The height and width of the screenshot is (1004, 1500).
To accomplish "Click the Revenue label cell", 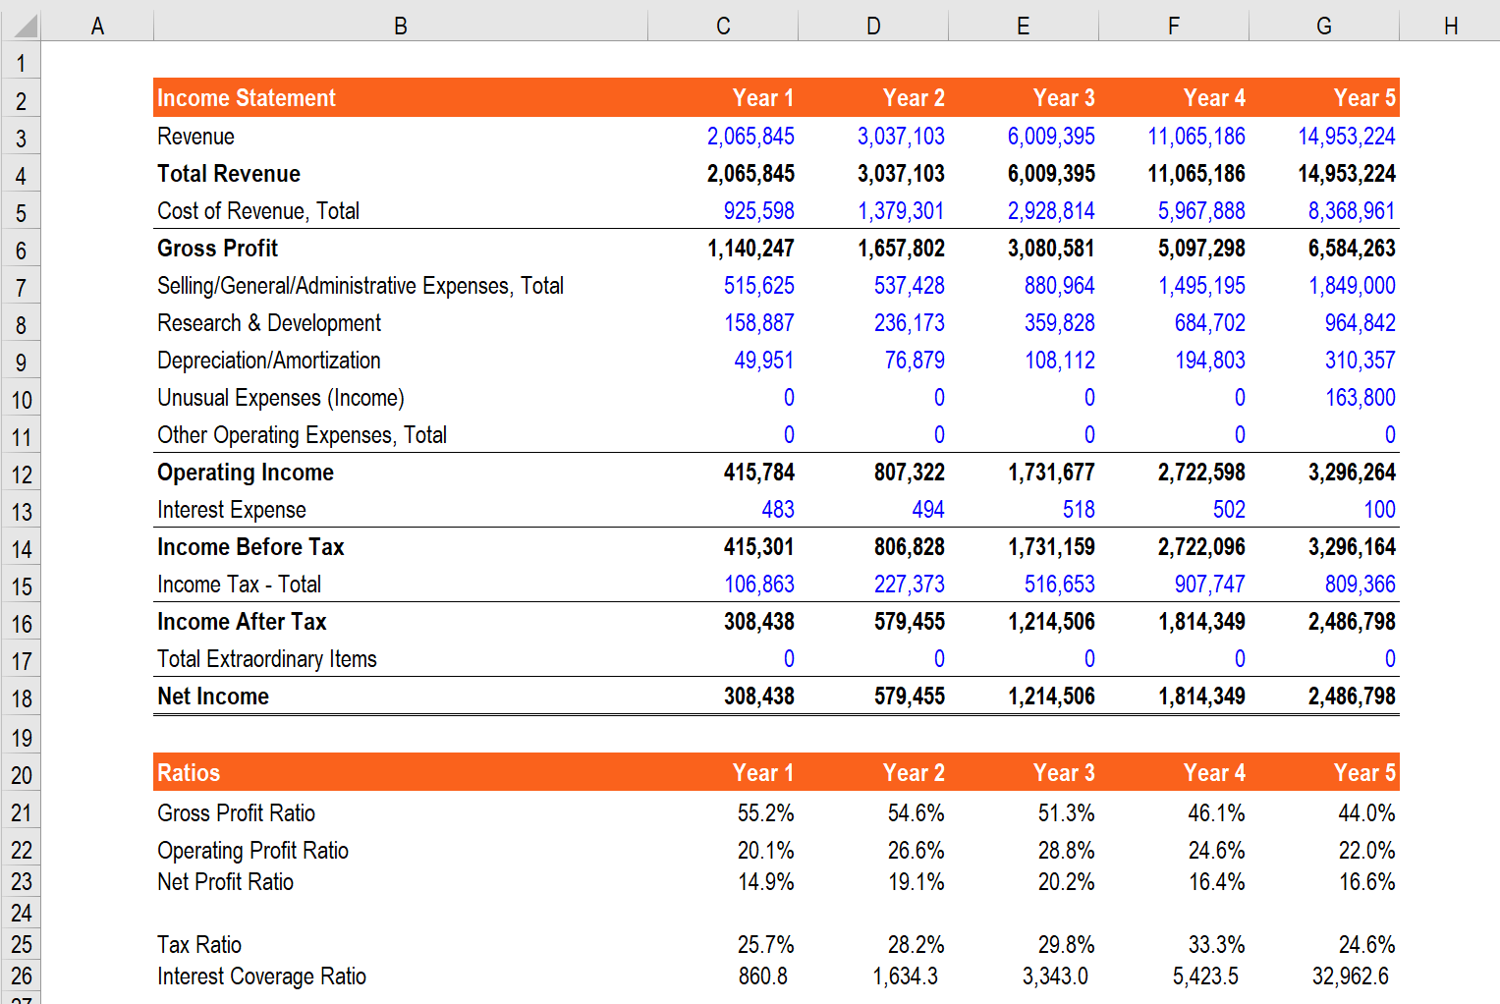I will tap(195, 136).
